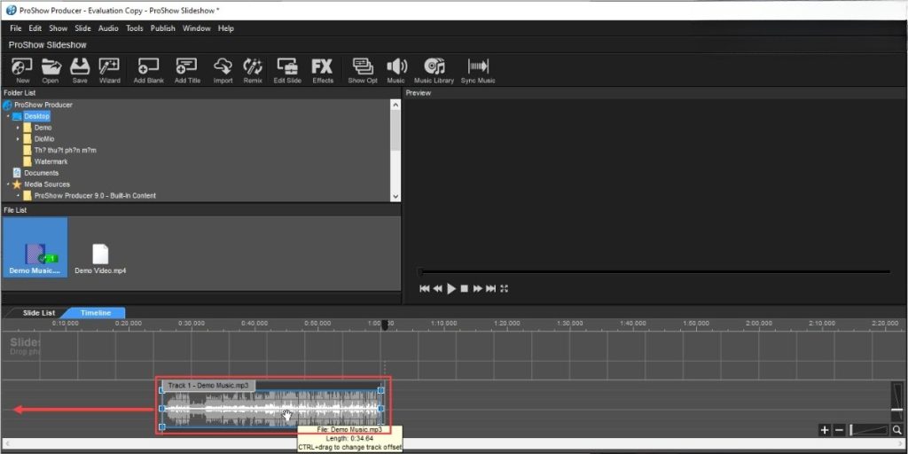Click the Import toolbar icon
908x454 pixels.
coord(223,71)
